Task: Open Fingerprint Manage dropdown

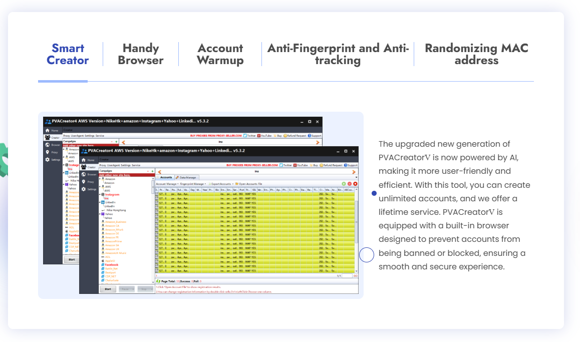Action: coord(193,184)
